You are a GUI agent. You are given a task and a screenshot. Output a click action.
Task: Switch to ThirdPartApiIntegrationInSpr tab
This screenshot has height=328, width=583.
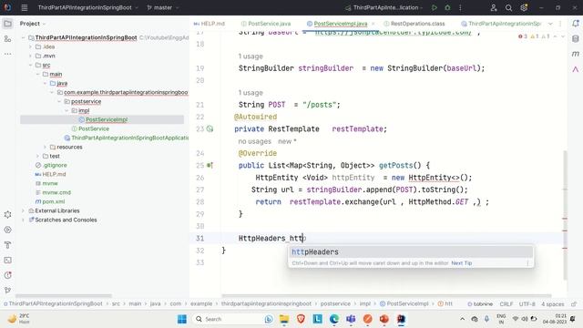(501, 24)
